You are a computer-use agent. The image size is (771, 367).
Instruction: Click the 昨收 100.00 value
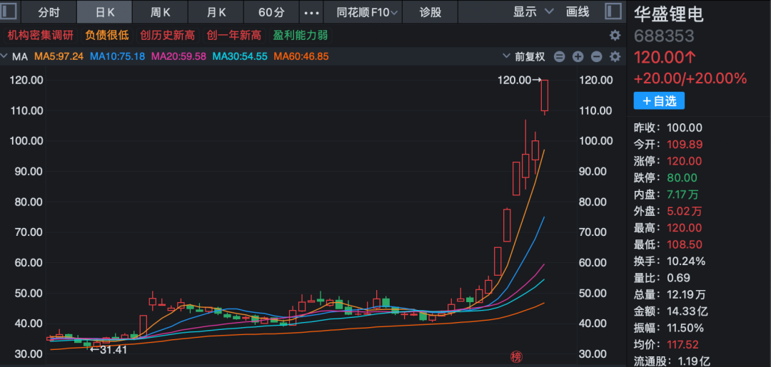[x=685, y=128]
